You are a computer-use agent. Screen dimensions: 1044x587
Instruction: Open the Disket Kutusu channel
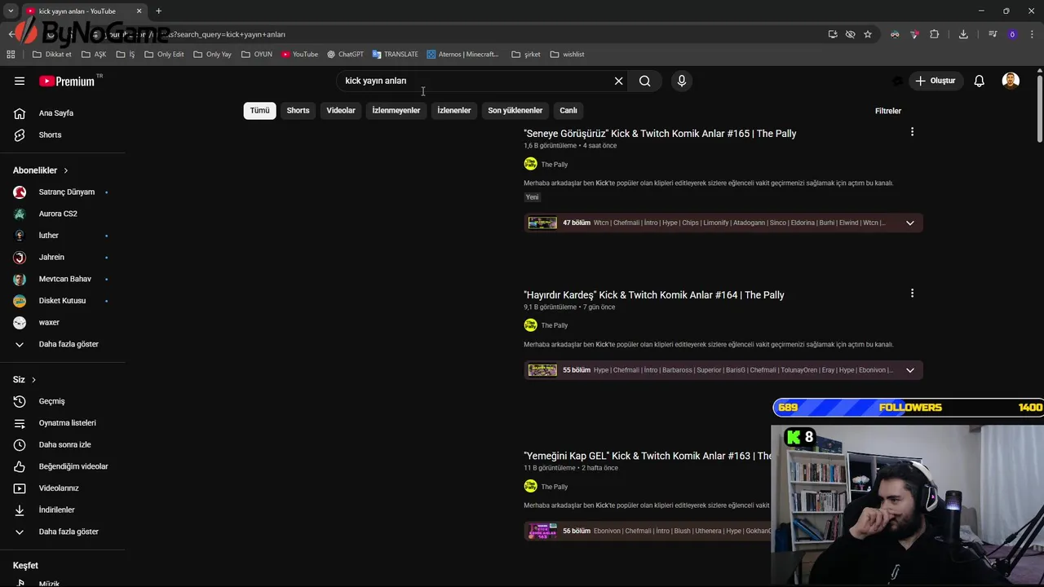tap(63, 301)
